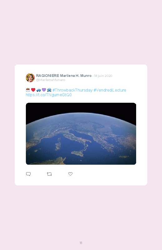162x250 pixels.
Task: Click black space area of photo
Action: tap(81, 108)
